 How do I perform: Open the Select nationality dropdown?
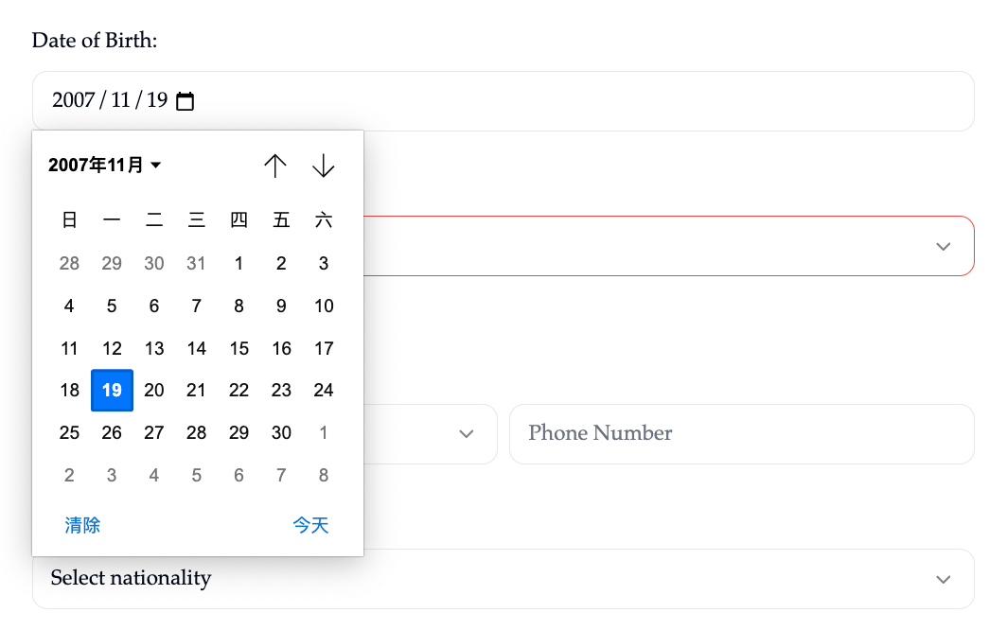(x=503, y=579)
